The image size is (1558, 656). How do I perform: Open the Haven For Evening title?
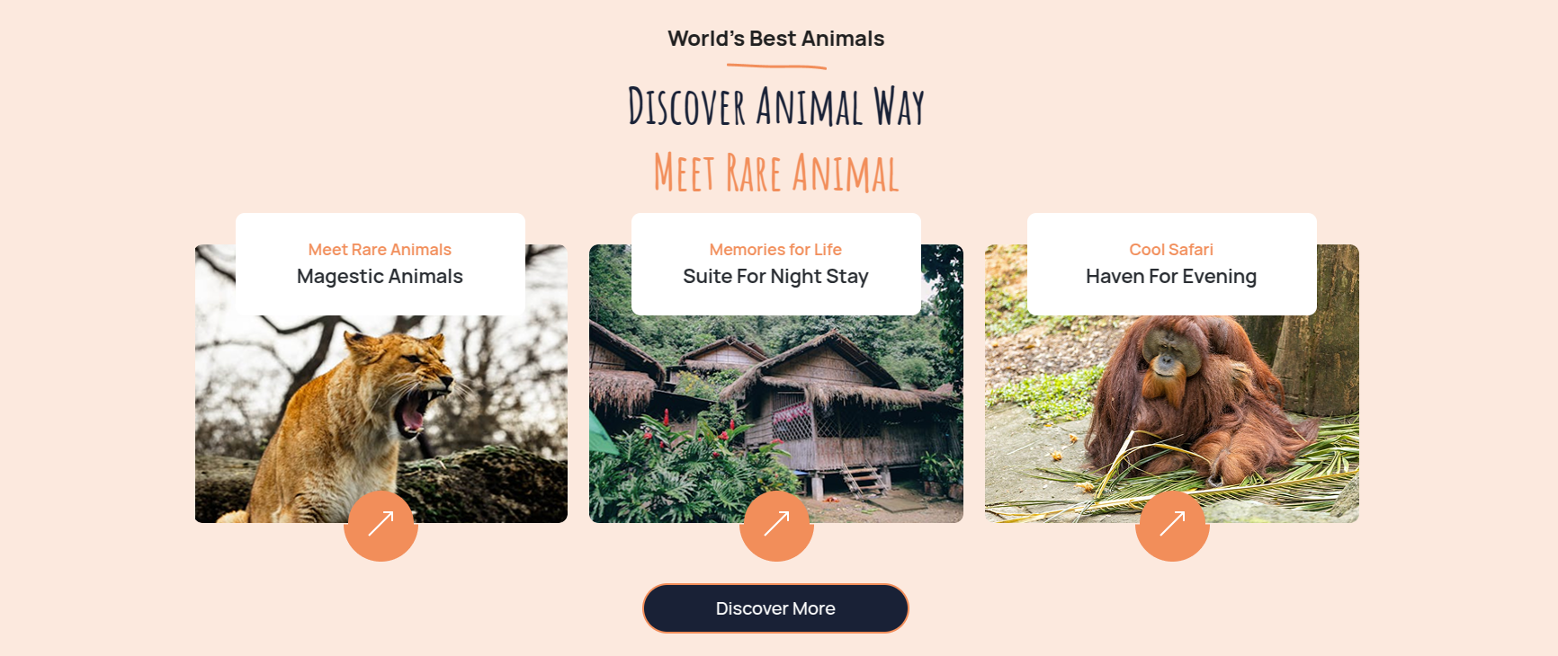(1171, 277)
